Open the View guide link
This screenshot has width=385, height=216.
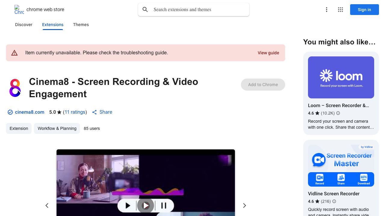point(268,53)
